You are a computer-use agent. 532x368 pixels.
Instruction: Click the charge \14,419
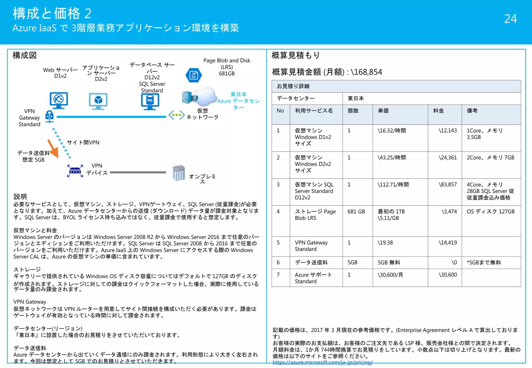pos(448,243)
